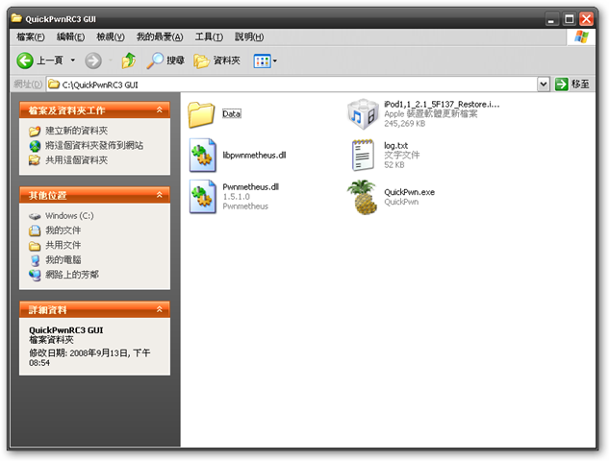This screenshot has height=461, width=609.
Task: Toggle the Folders pane button
Action: 216,61
